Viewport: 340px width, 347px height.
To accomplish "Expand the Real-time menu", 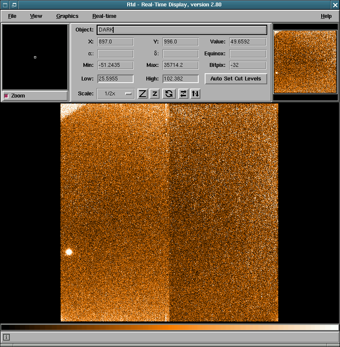I will click(104, 16).
